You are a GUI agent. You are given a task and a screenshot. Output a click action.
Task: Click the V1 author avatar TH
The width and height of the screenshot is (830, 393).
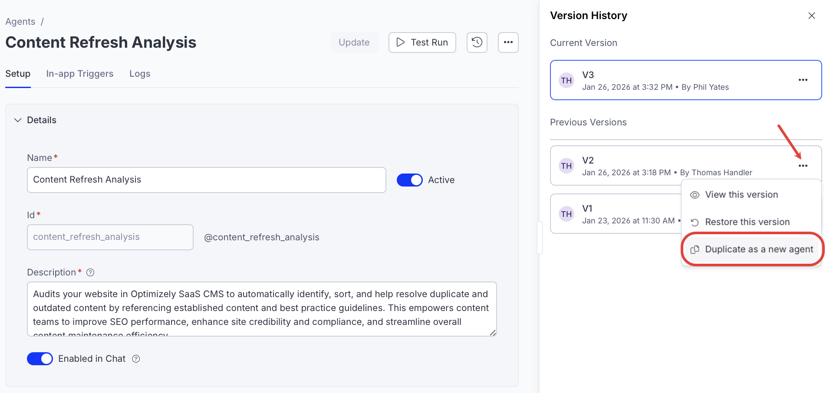[x=566, y=214]
